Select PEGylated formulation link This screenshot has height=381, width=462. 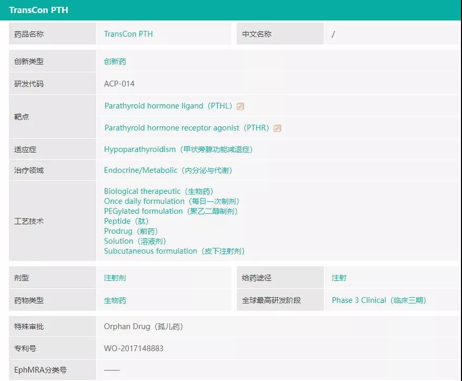[171, 211]
